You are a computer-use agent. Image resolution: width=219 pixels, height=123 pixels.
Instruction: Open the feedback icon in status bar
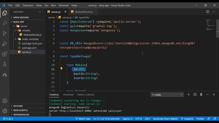pos(209,119)
